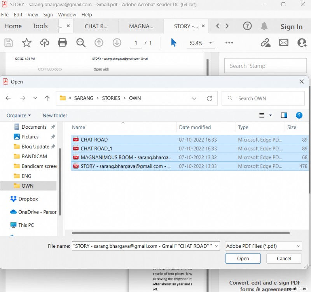Open the view options arrow in Open dialog

click(x=269, y=115)
